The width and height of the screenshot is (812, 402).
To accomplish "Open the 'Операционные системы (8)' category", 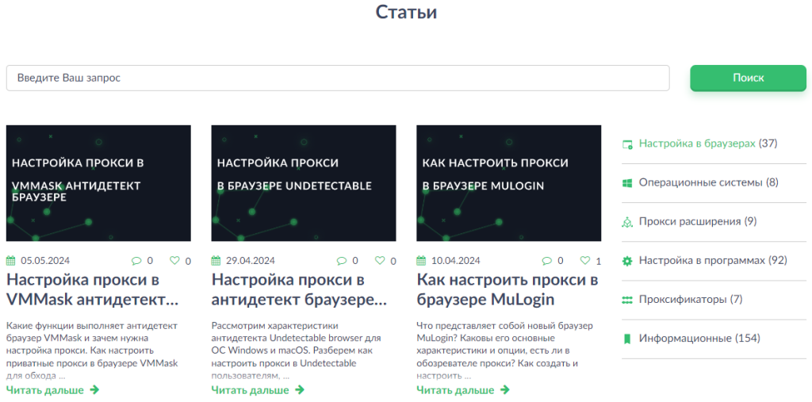I will (708, 182).
